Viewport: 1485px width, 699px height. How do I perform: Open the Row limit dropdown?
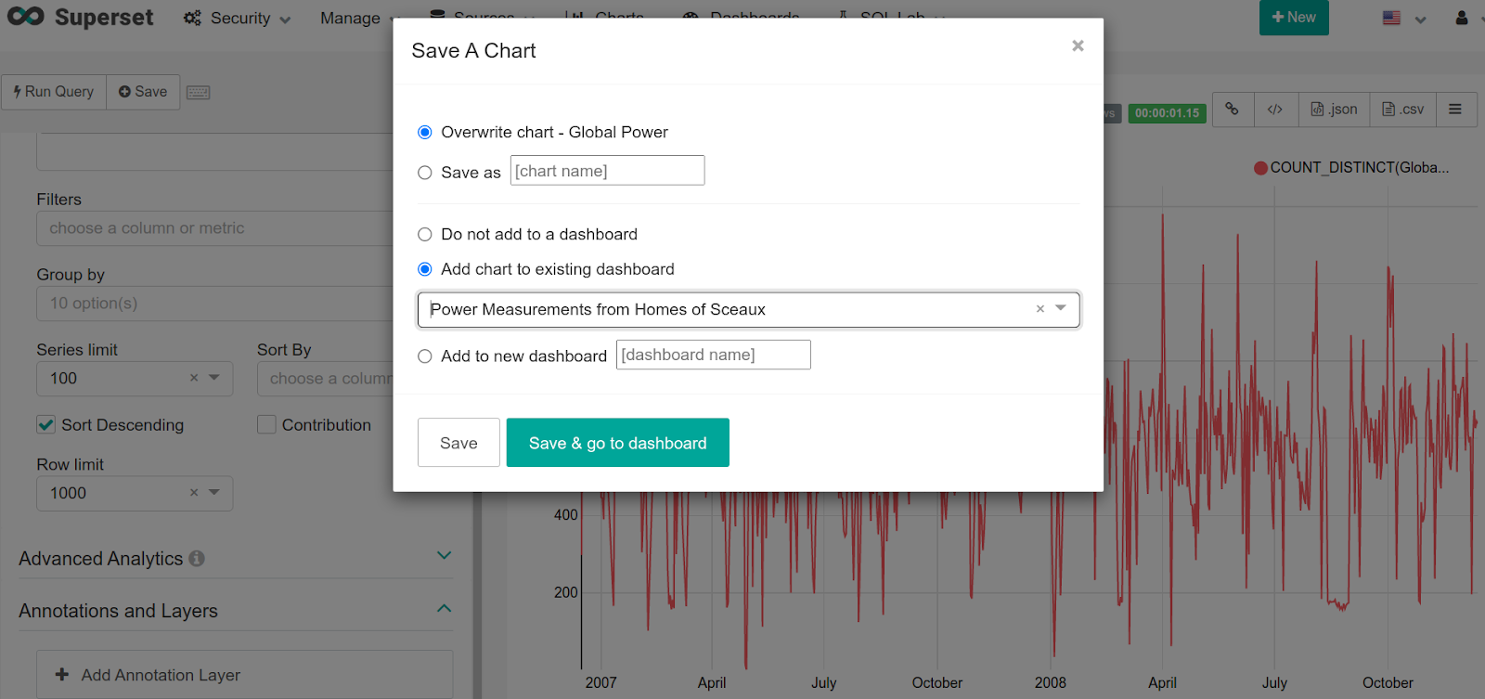[214, 493]
